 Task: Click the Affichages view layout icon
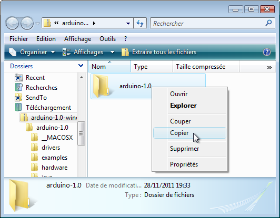click(66, 52)
